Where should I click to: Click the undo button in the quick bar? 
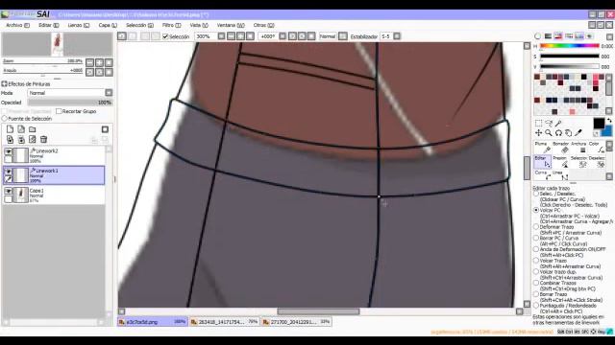click(122, 36)
